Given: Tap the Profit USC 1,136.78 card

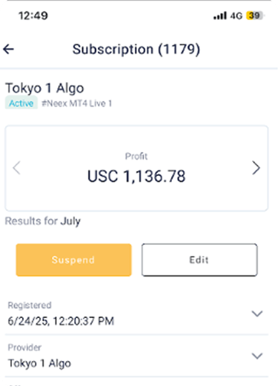Looking at the screenshot, I should (x=136, y=168).
